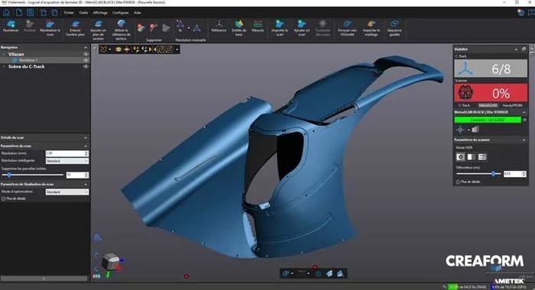
Task: Collapse the Paramètres du scan section
Action: click(x=86, y=146)
